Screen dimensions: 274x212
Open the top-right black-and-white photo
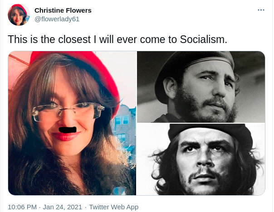(201, 87)
